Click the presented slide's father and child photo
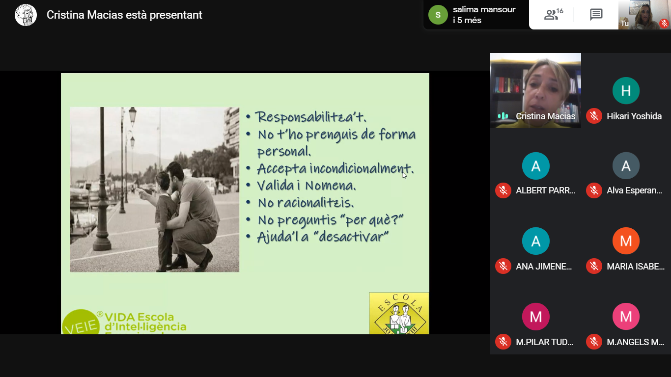 (x=154, y=189)
